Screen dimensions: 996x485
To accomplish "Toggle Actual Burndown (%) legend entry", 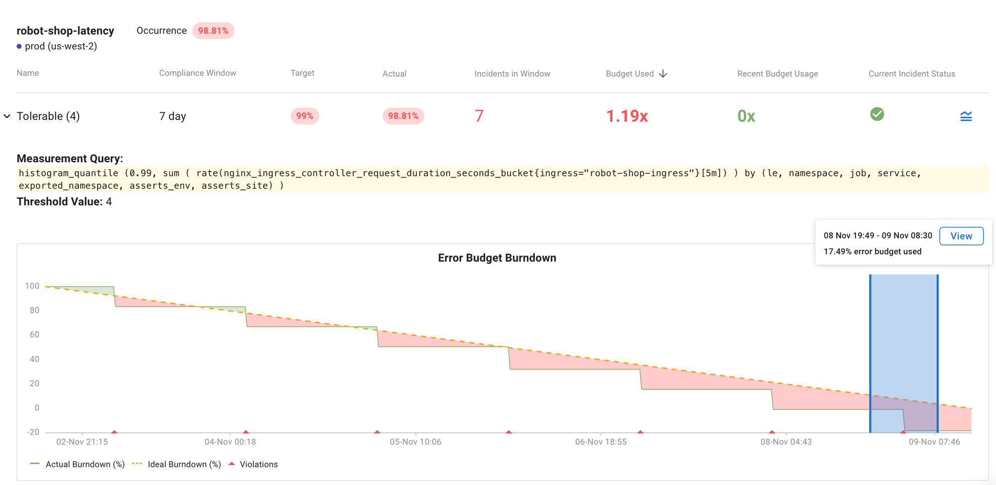I will [x=77, y=464].
